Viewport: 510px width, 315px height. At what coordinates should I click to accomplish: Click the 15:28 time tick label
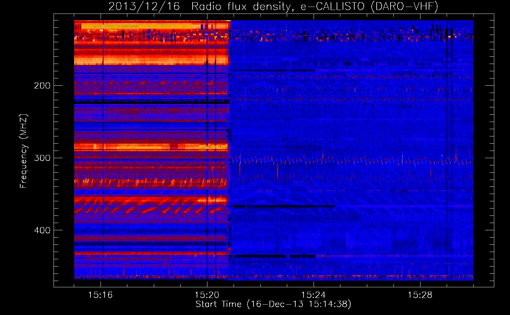(x=420, y=295)
